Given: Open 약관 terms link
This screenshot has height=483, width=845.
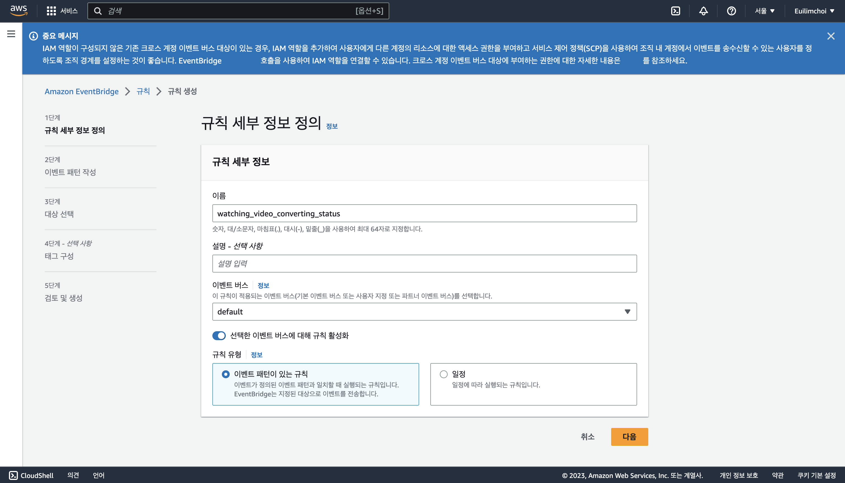Looking at the screenshot, I should tap(777, 475).
